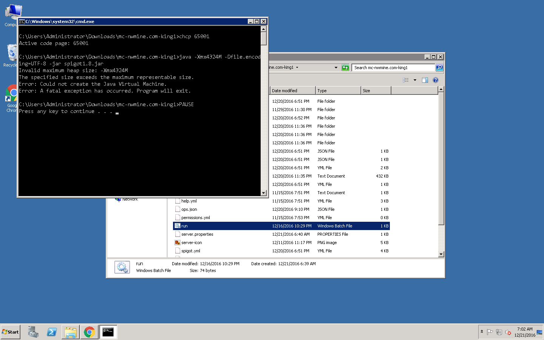
Task: Click the cmd window scroll down arrow
Action: click(264, 193)
